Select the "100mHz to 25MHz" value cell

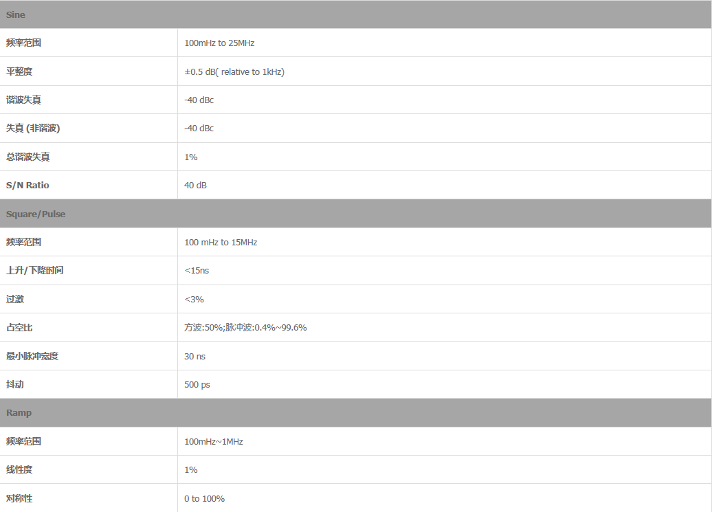pos(219,43)
